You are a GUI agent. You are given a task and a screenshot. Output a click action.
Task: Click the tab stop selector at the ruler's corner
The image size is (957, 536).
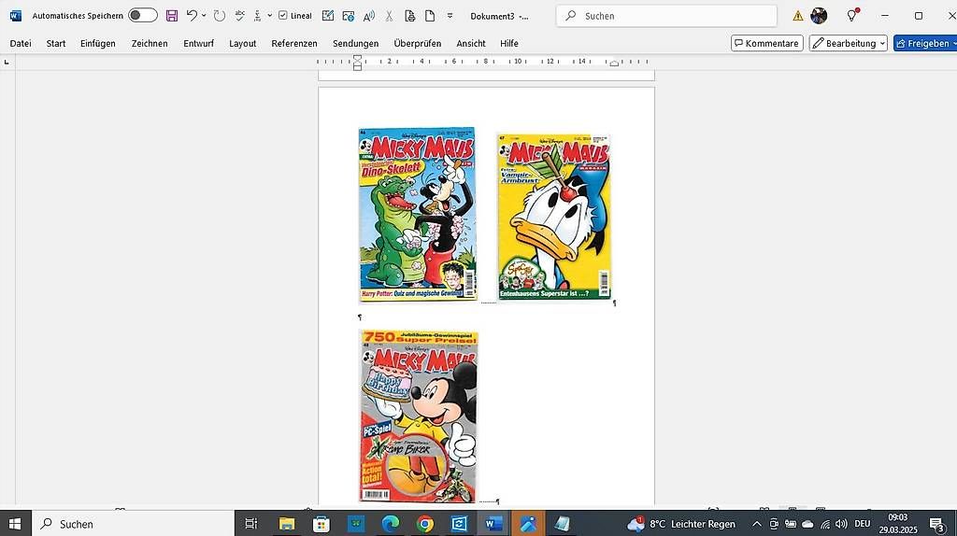7,62
